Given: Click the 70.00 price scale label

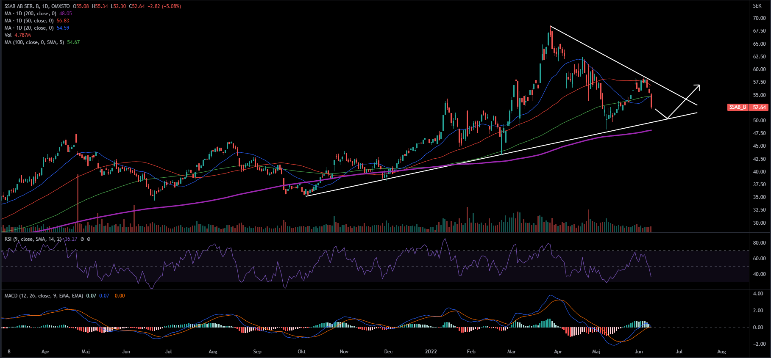Looking at the screenshot, I should point(759,18).
